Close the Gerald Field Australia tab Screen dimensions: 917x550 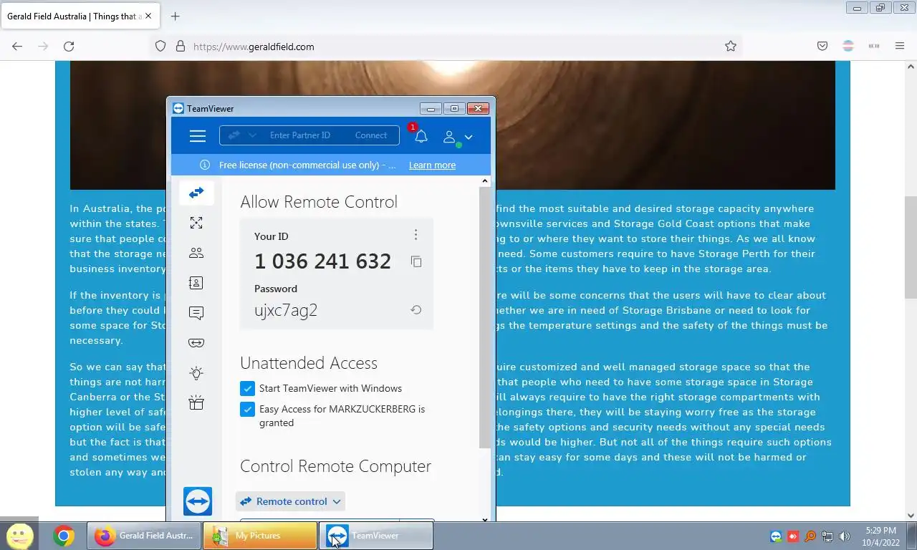149,16
